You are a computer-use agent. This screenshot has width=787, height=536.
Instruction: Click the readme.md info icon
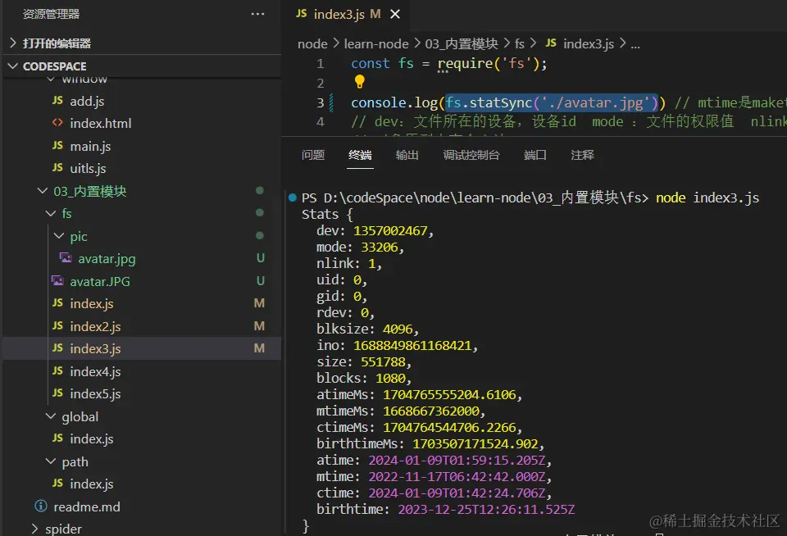41,506
